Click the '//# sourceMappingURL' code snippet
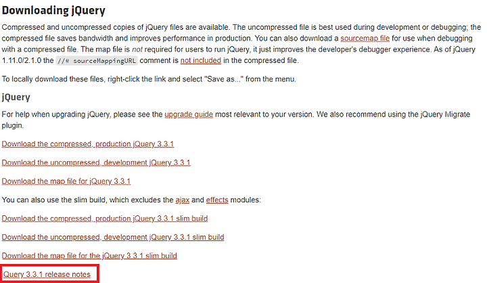This screenshot has height=283, width=487. [x=97, y=61]
